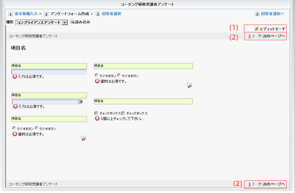The image size is (295, 193).
Task: Select first ラジオボタン in lower-left group
Action: [x=14, y=128]
